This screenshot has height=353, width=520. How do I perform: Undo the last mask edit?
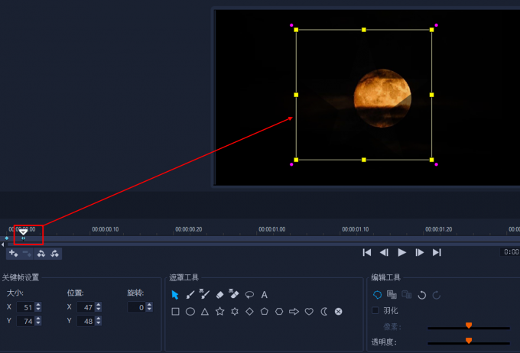coord(422,295)
